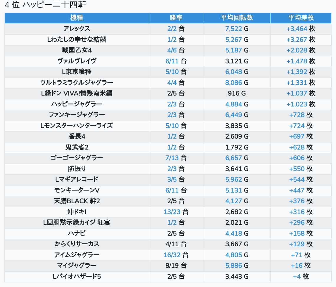Select the 4/4 台 win rate cell

tap(176, 83)
